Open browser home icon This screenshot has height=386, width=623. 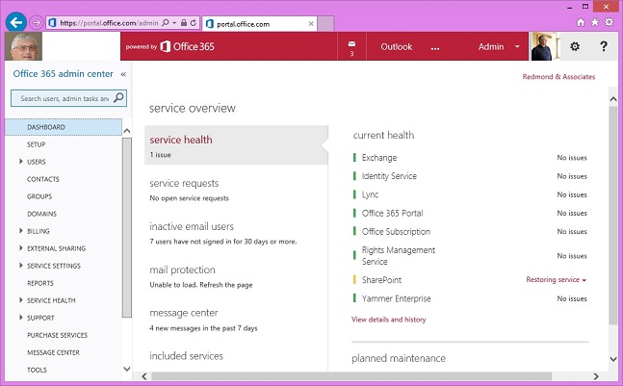[581, 21]
